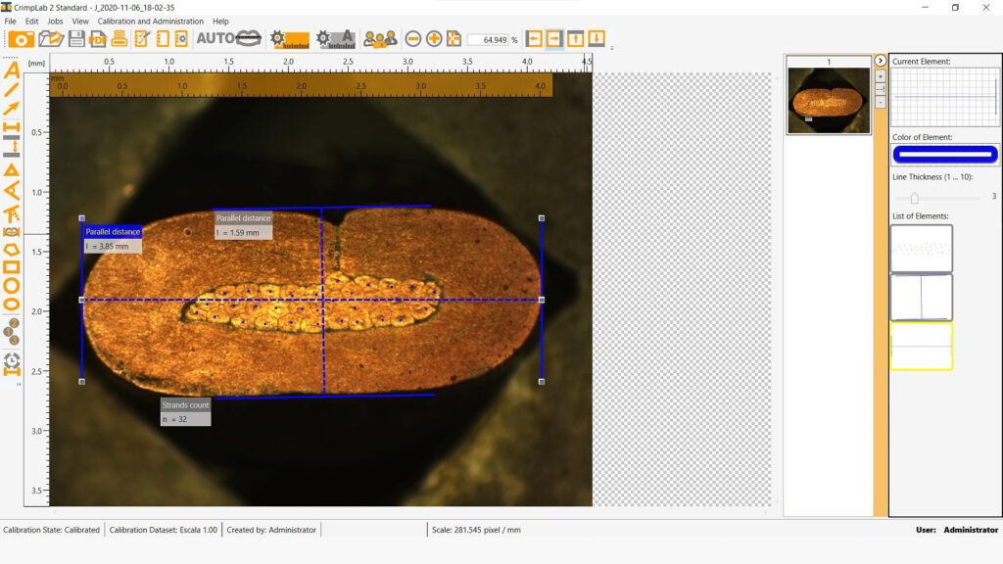Select the circle measurement tool
The width and height of the screenshot is (1003, 564).
(x=12, y=286)
